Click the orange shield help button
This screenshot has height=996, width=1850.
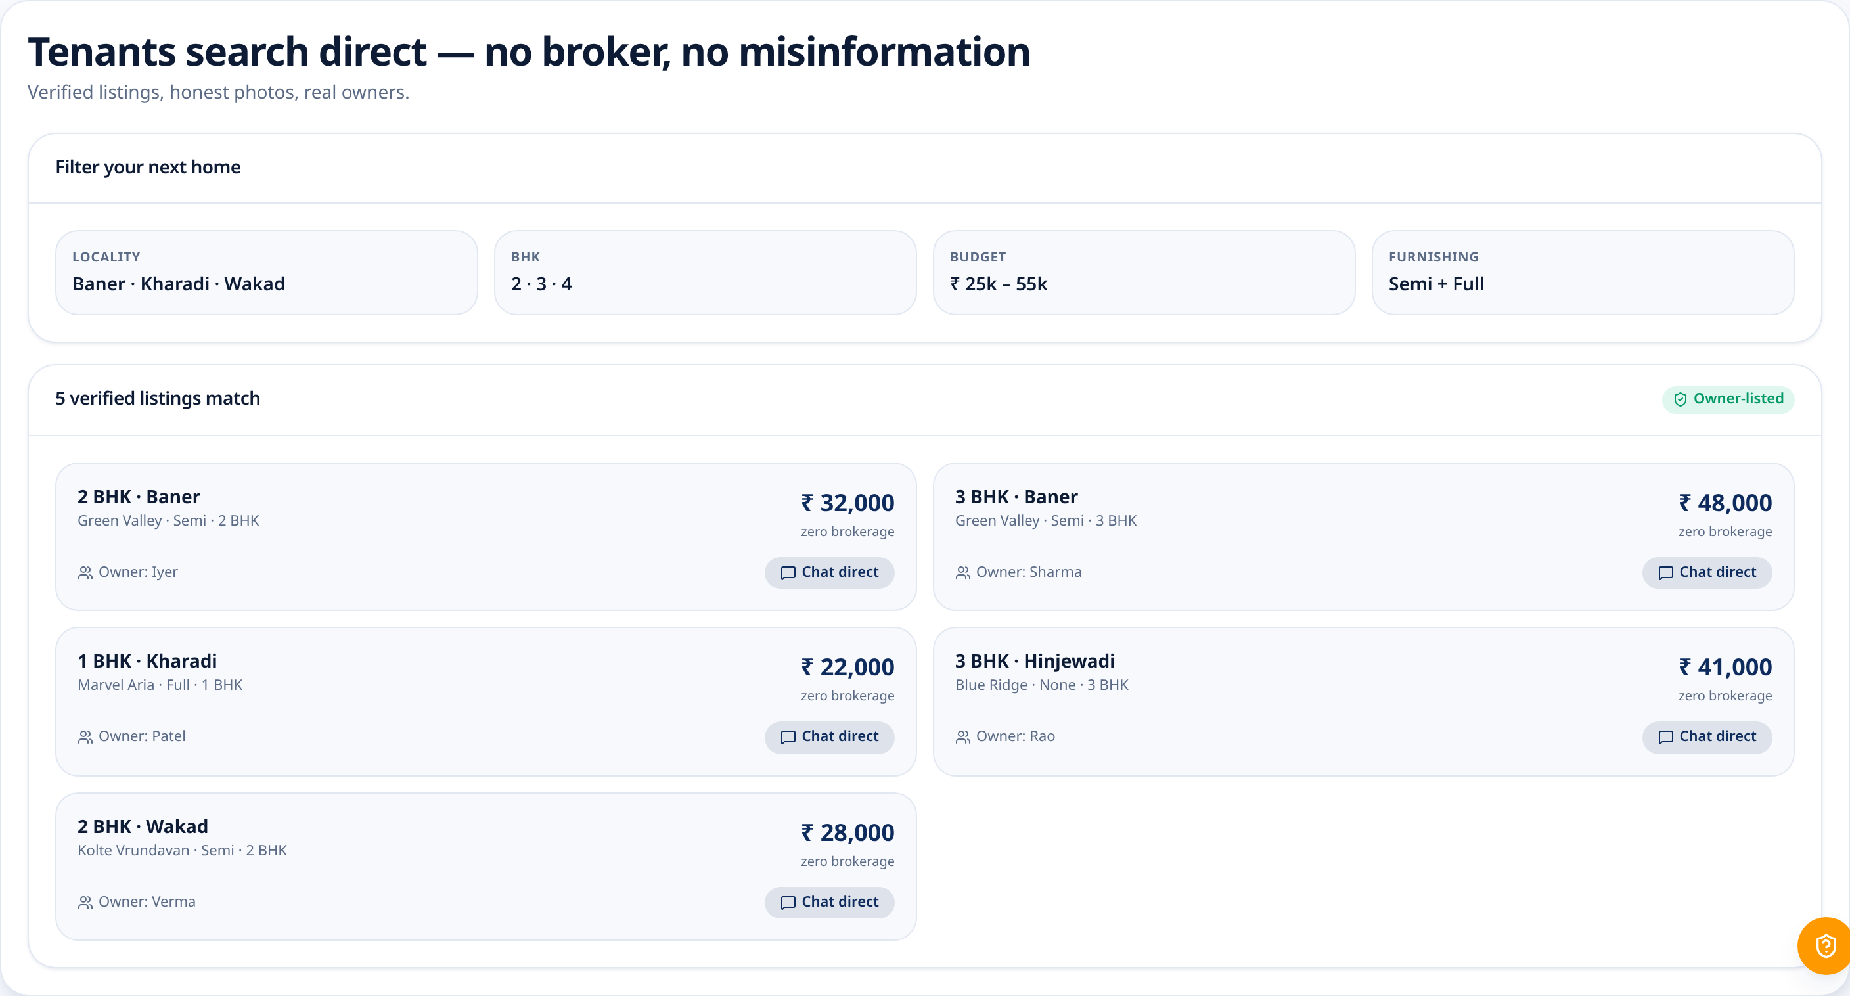pos(1824,945)
